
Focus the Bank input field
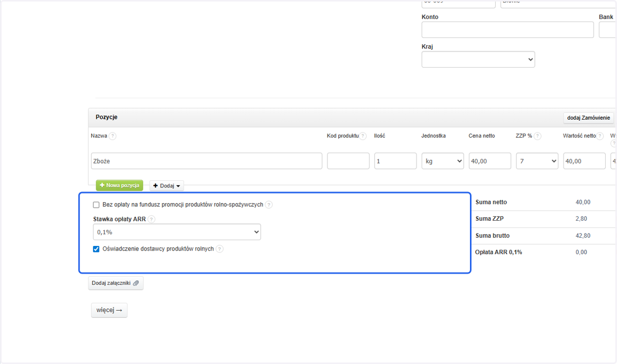point(608,30)
